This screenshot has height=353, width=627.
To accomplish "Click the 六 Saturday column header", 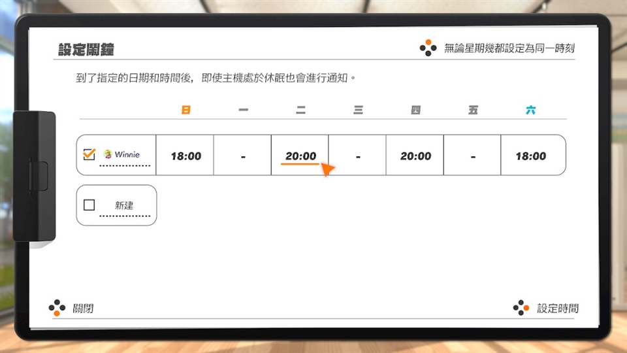I will [530, 110].
